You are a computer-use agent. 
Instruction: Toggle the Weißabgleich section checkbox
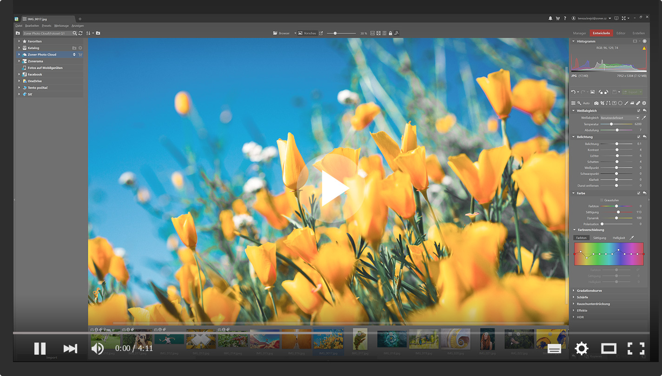click(x=639, y=111)
